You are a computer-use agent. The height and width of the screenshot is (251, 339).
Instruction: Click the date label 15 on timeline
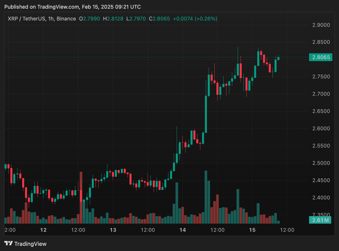tap(252, 230)
